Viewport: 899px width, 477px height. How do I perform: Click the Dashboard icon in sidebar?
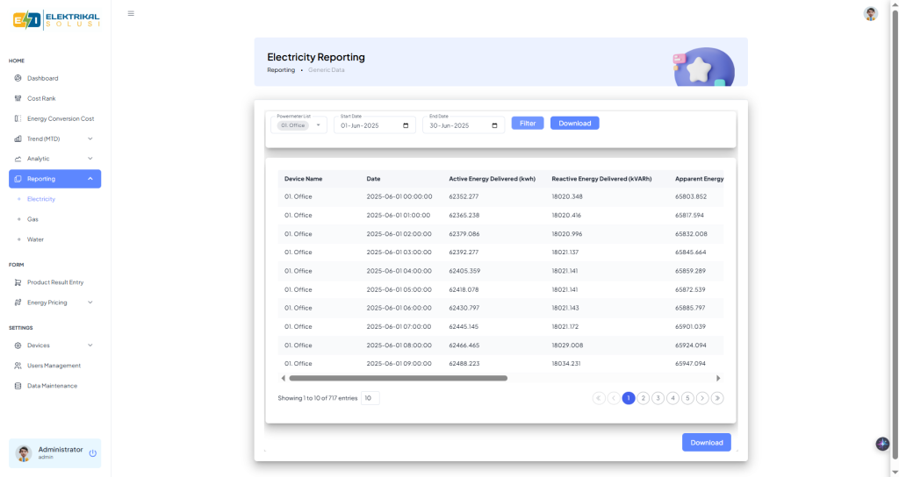tap(18, 78)
